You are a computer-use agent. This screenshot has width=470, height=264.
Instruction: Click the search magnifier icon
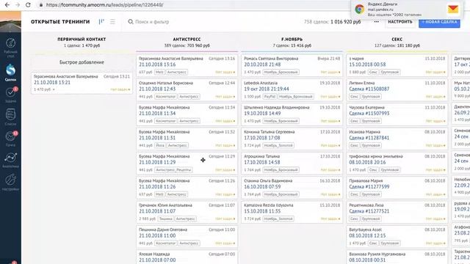(x=131, y=21)
